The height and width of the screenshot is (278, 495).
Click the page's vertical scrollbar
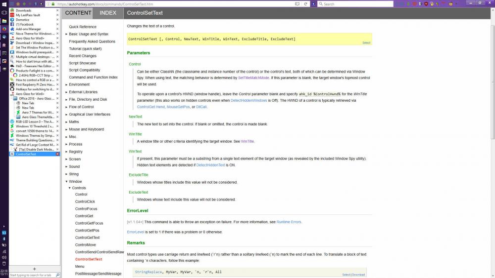click(492, 79)
